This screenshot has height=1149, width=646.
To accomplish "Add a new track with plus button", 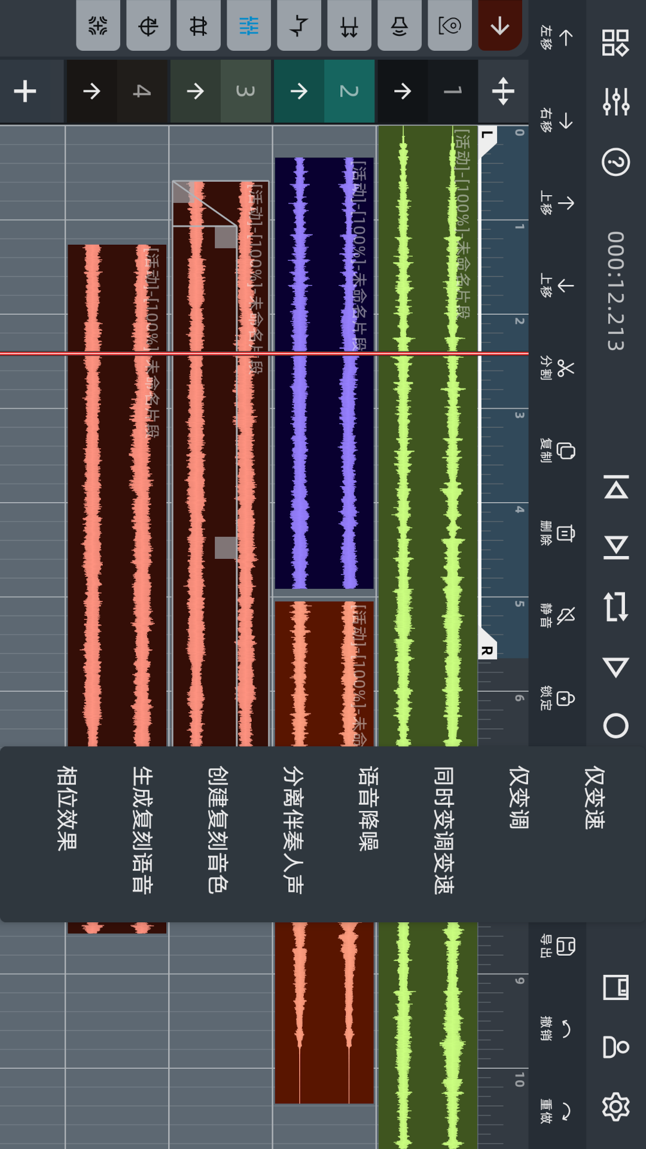I will tap(25, 91).
